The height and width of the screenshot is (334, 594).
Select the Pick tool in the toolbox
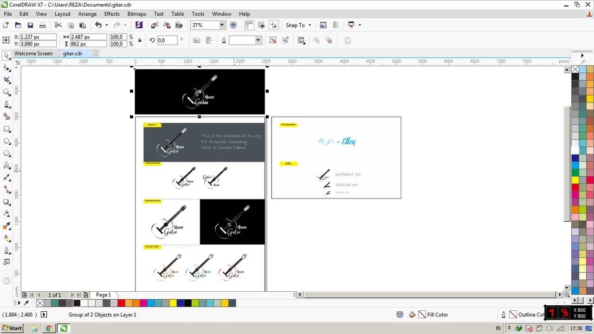(6, 56)
